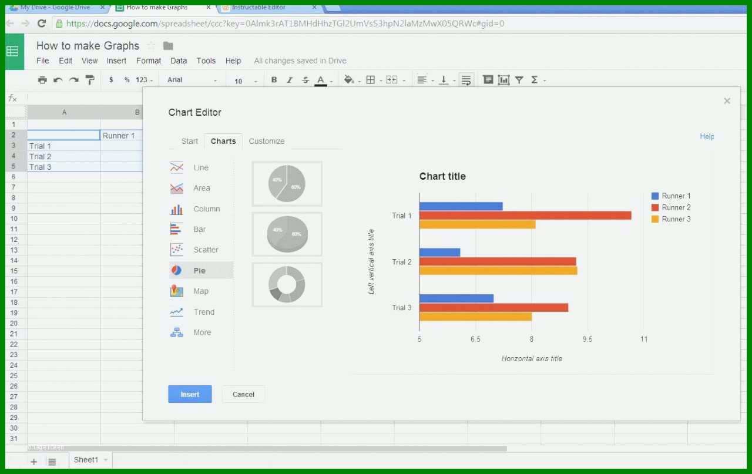Switch to My Drive browser tab
This screenshot has height=474, width=752.
55,7
